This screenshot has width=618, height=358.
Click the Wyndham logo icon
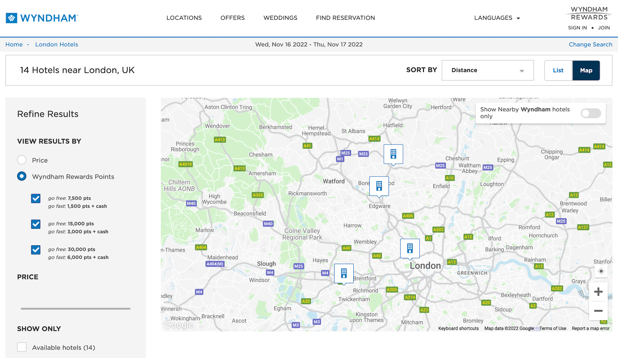[11, 18]
